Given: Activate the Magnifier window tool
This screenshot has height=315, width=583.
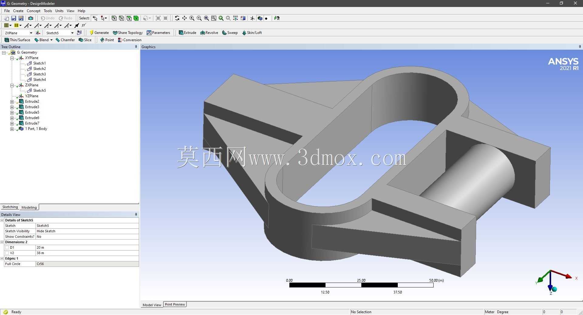Looking at the screenshot, I should [214, 18].
